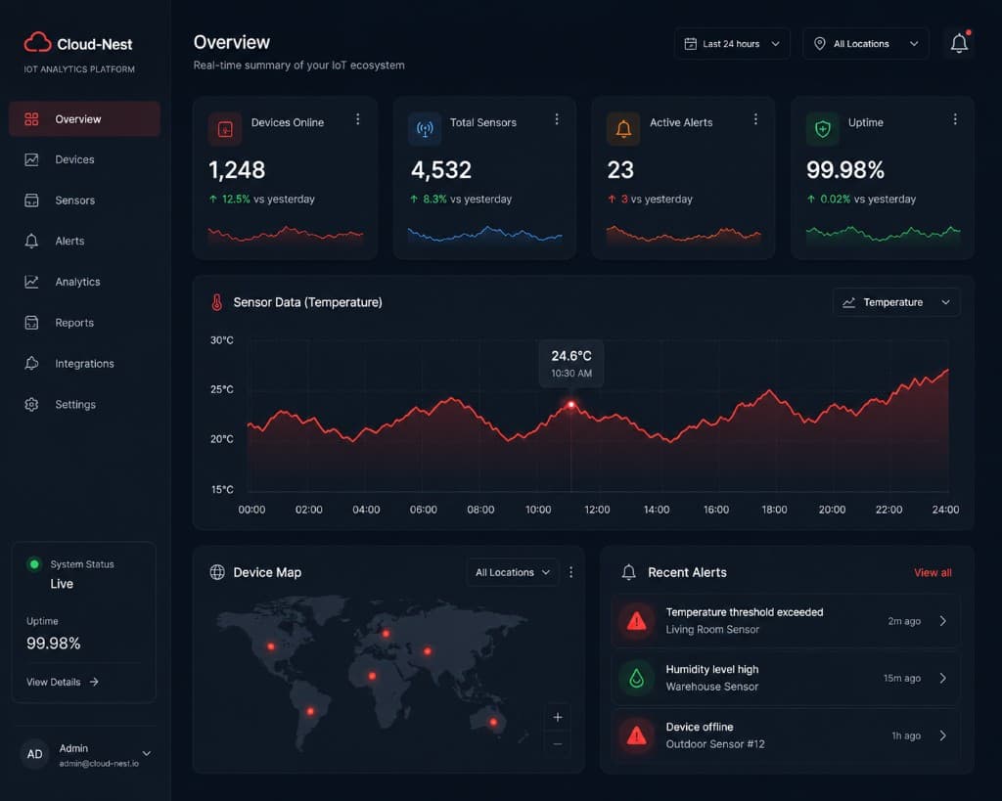Click the Devices Online value 1,248
Viewport: 1002px width, 801px height.
(x=237, y=170)
